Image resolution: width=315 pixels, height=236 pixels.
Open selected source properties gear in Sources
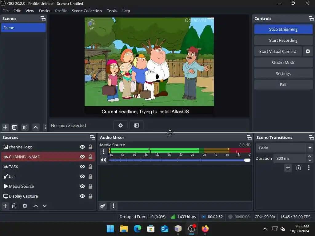coord(25,206)
